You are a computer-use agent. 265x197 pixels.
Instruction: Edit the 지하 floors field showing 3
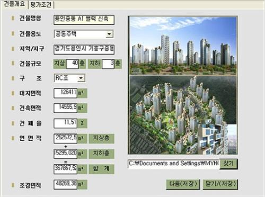point(108,64)
